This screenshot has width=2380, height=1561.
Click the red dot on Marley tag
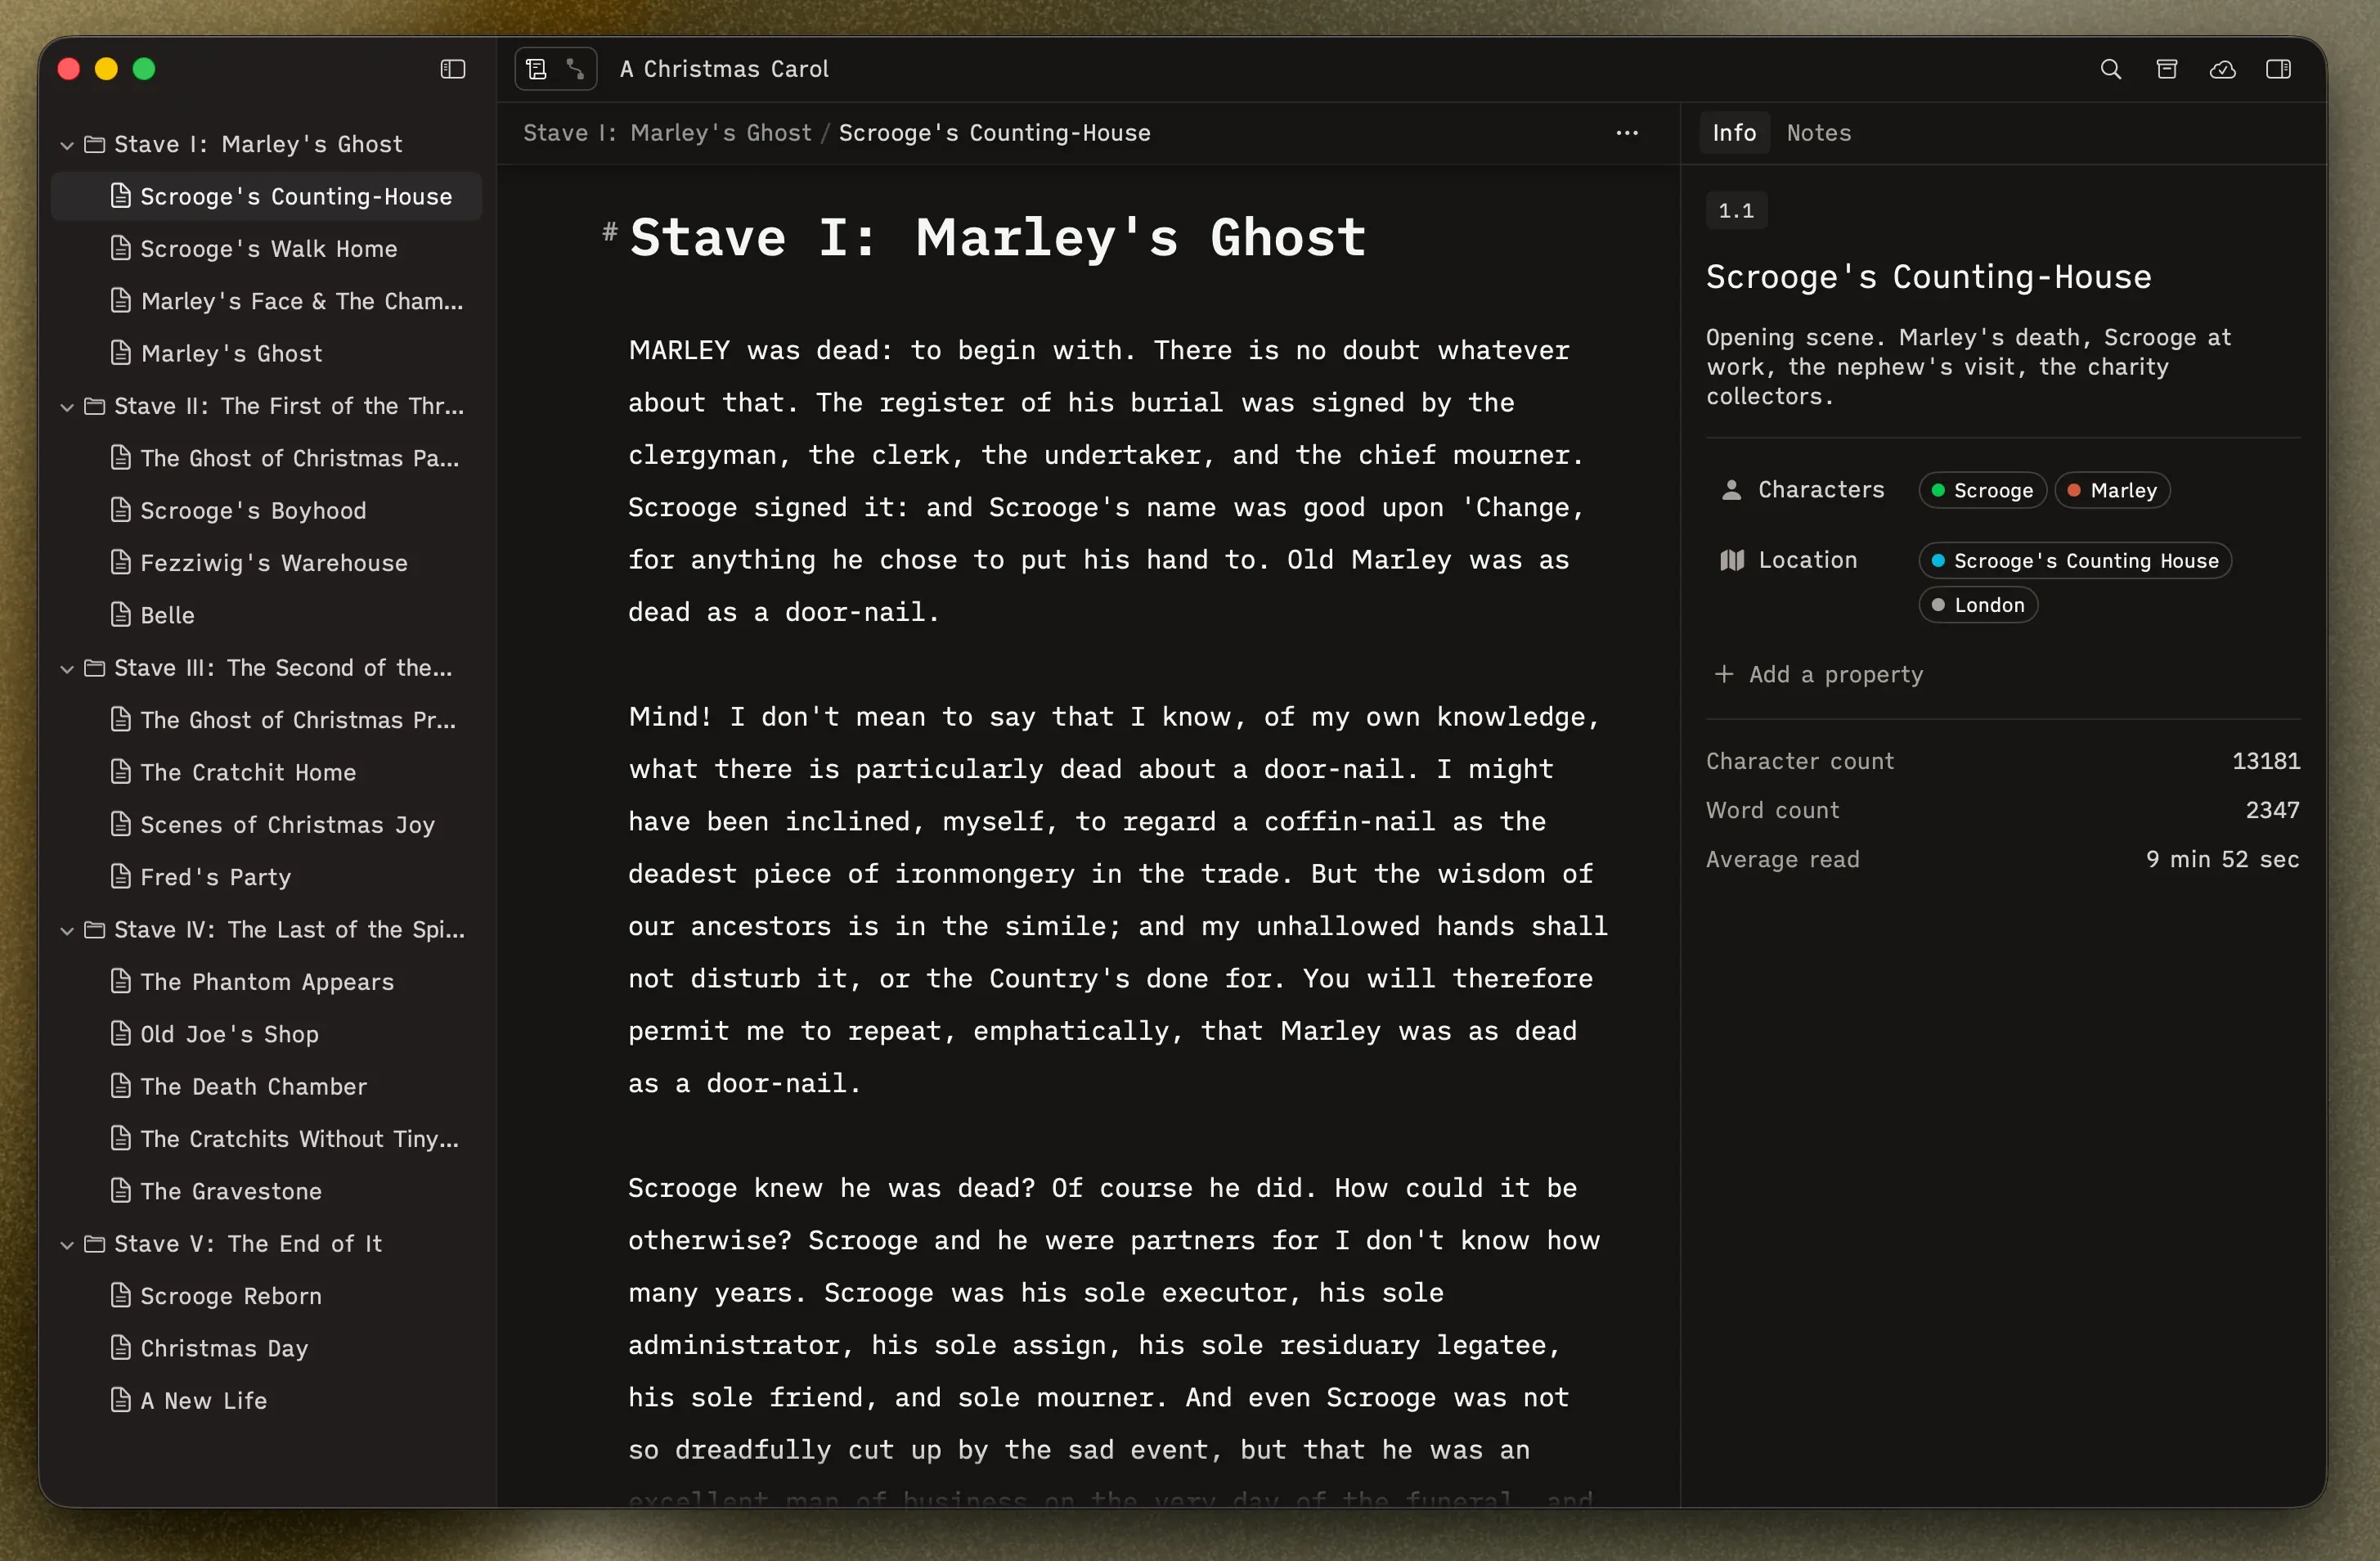coord(2074,490)
